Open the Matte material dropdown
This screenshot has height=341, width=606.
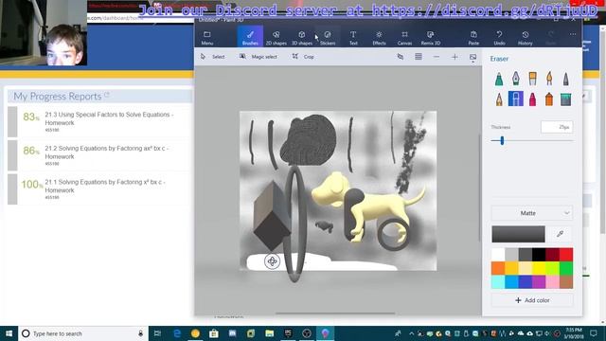(532, 213)
